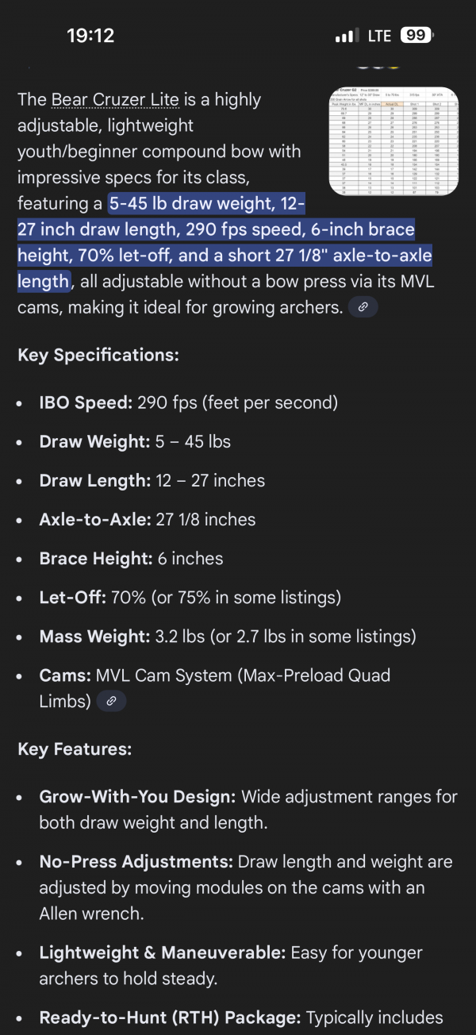Tap the LTE network indicator
This screenshot has height=1035, width=476.
(378, 36)
